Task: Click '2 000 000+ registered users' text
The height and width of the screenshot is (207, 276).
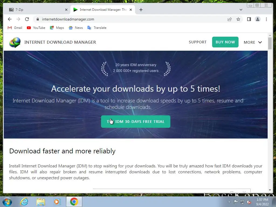Action: 136,71
